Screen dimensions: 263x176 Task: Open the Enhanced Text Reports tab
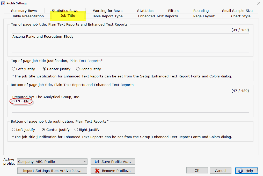click(x=158, y=16)
